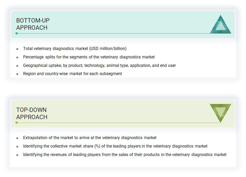The height and width of the screenshot is (177, 246).
Task: Click the extrapolation of the market text
Action: point(90,138)
